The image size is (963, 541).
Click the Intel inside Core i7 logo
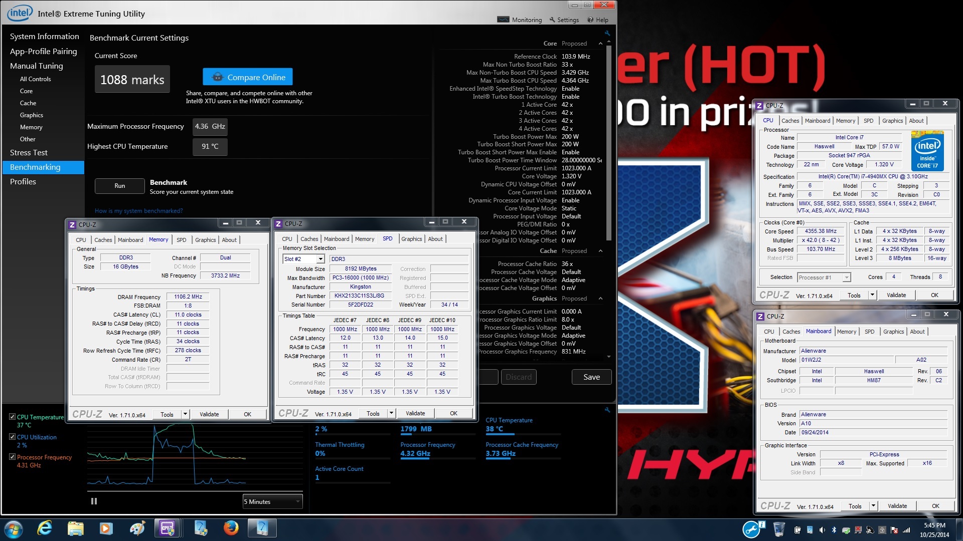point(927,151)
